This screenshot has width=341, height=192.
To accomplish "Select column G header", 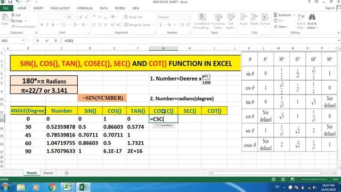I will point(164,49).
